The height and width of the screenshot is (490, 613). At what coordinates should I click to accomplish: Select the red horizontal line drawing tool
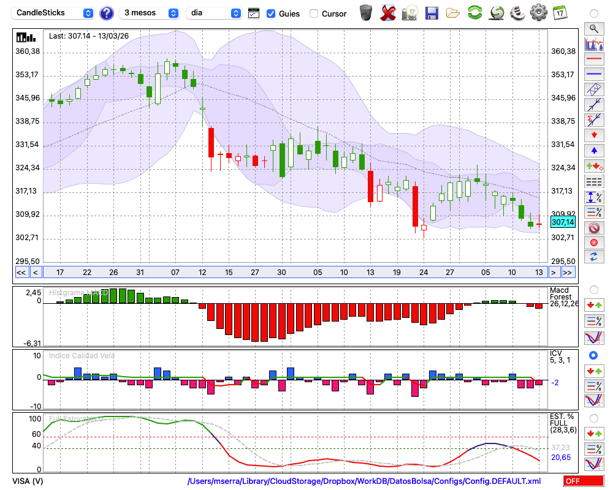593,59
